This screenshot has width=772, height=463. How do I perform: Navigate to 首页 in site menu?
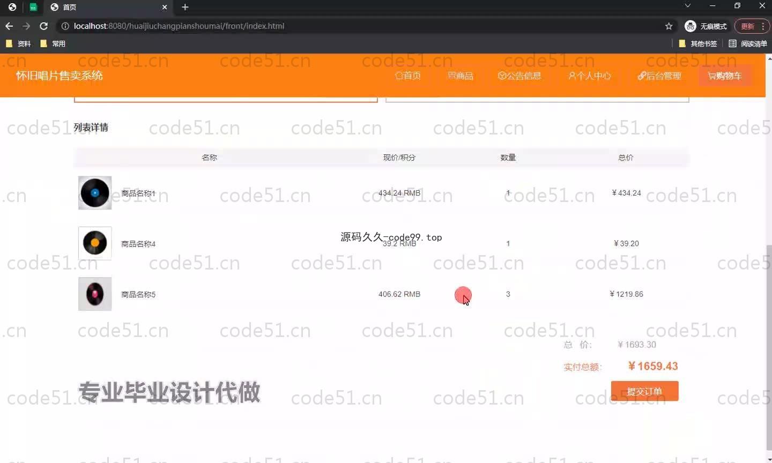point(408,76)
